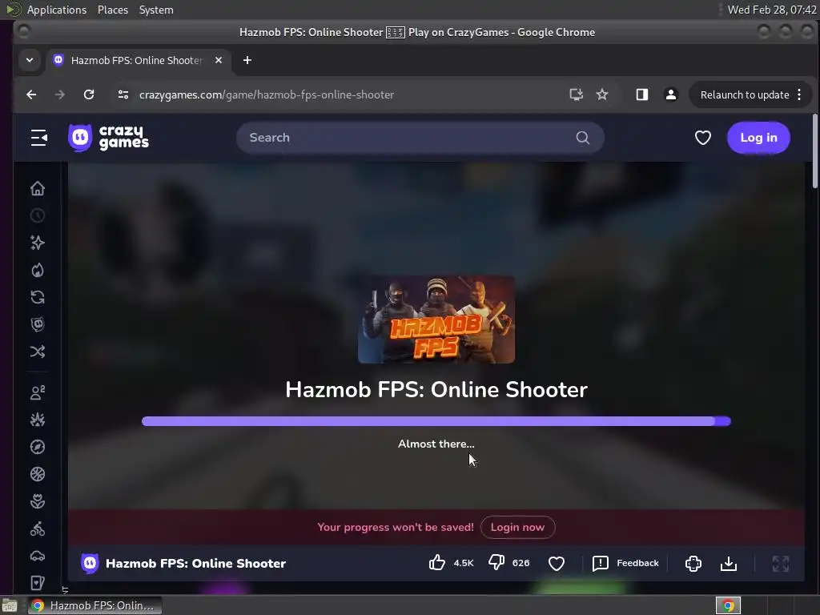Click the 626 dislikes count

tap(521, 563)
